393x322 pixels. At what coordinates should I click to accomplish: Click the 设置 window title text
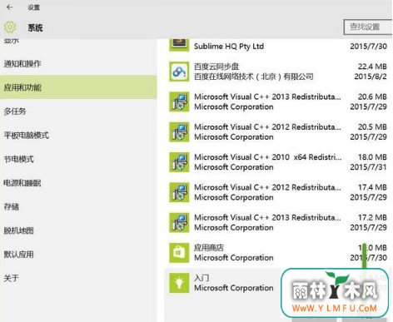(34, 7)
